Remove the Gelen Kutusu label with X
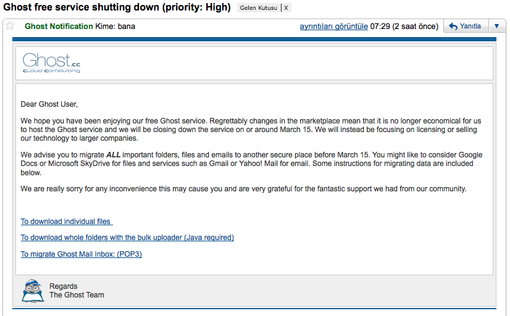The image size is (510, 316). click(x=286, y=8)
